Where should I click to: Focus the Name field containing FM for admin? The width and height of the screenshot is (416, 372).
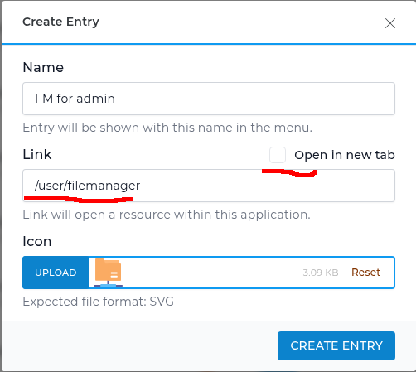(x=209, y=99)
